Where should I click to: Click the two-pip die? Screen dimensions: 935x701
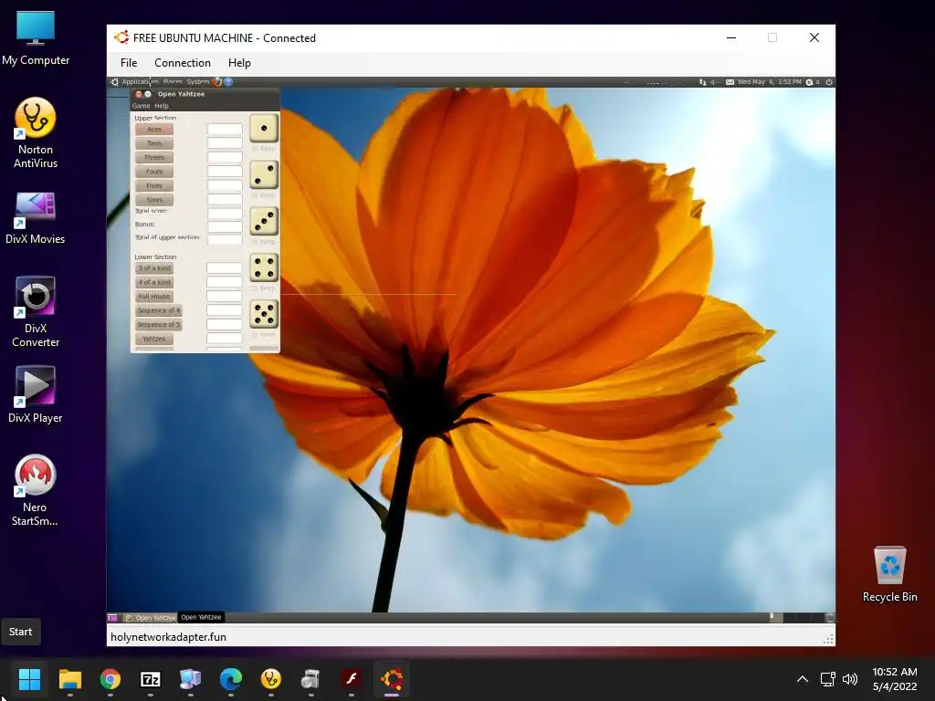tap(264, 174)
